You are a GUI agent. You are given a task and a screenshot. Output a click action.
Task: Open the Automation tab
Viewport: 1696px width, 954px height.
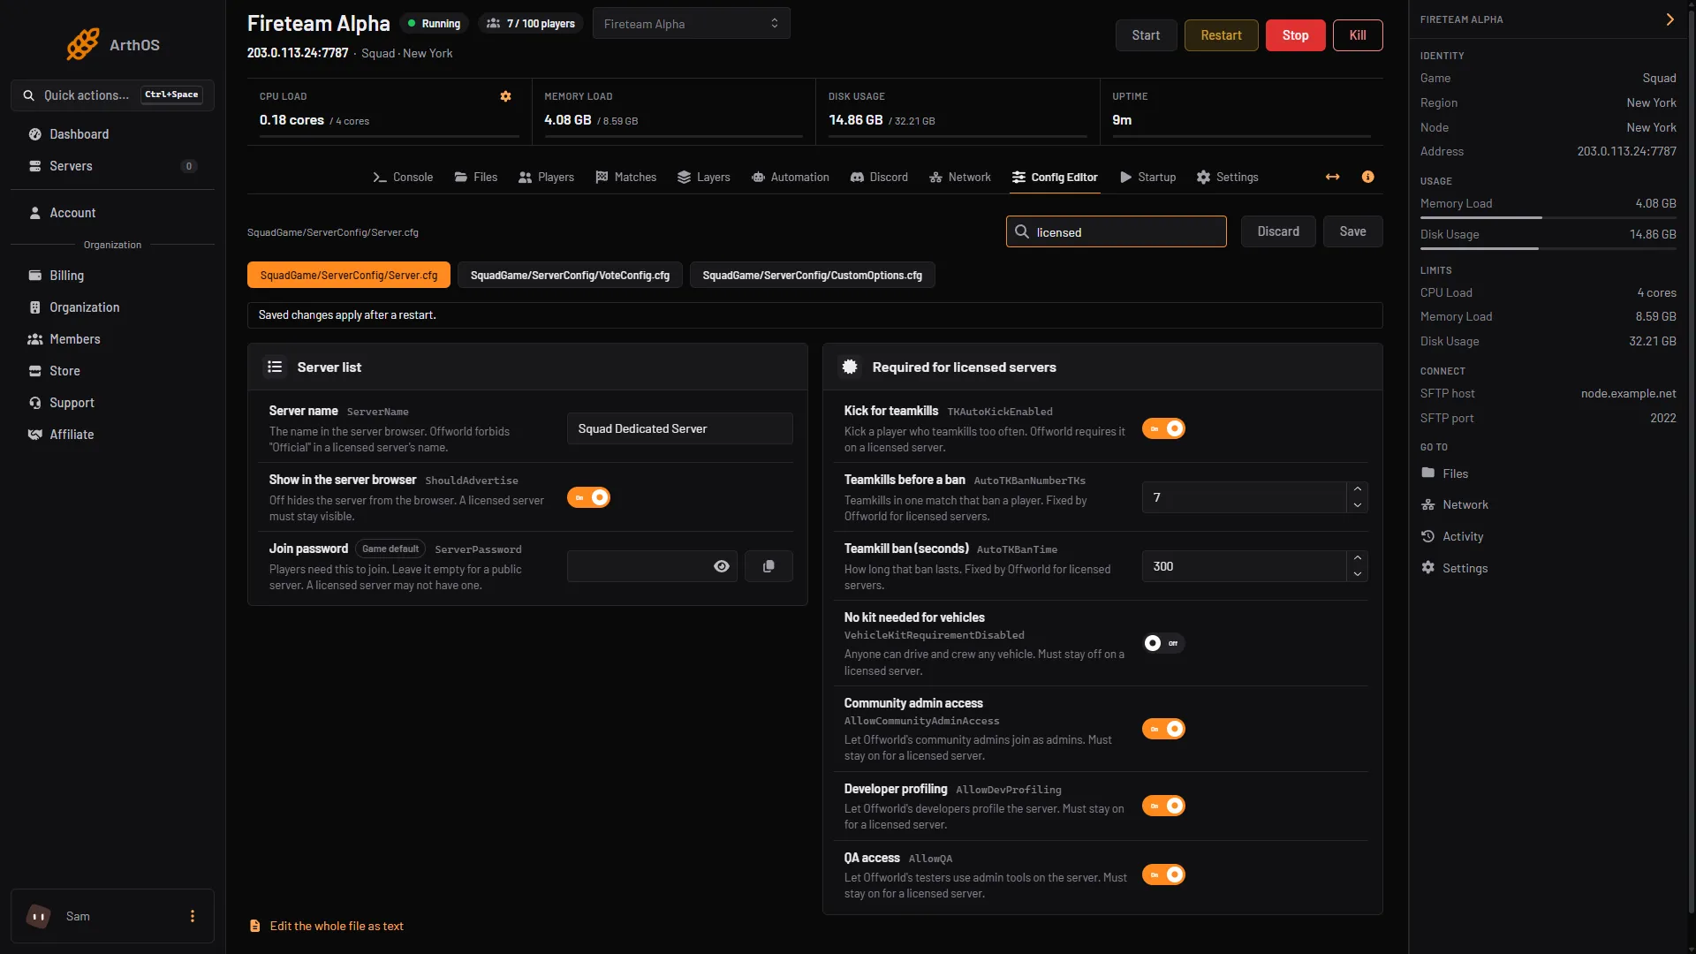[791, 177]
